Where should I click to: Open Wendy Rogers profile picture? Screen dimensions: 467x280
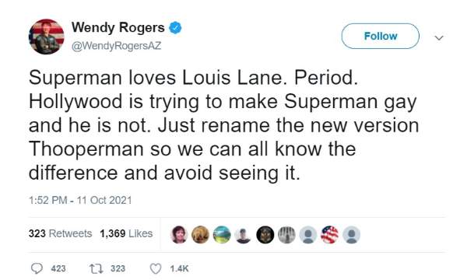click(x=46, y=37)
